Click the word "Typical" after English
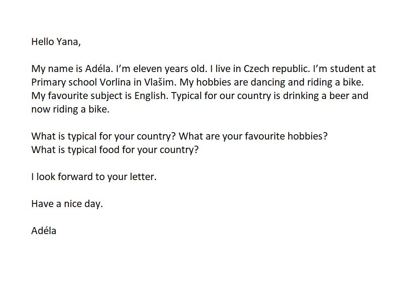This screenshot has height=293, width=416. (x=187, y=96)
